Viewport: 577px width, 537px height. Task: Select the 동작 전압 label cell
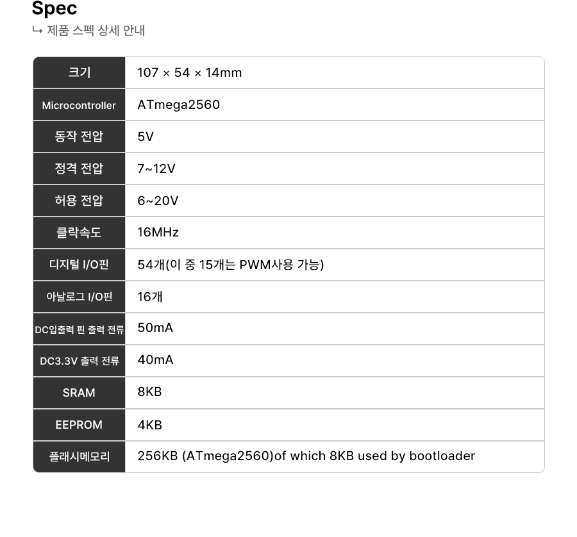click(x=79, y=137)
